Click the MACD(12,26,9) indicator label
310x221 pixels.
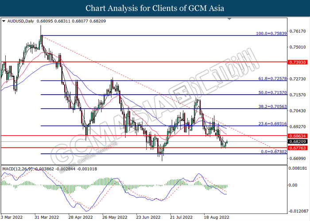(17, 169)
